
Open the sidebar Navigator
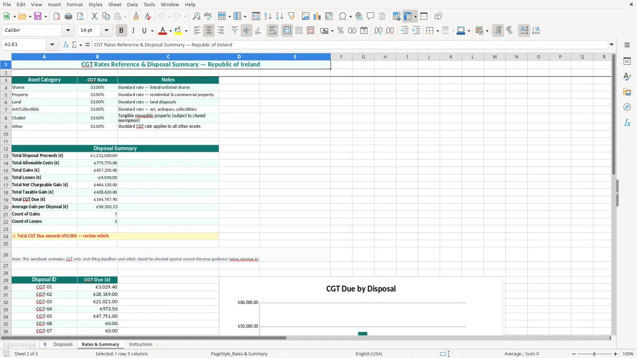(x=627, y=107)
